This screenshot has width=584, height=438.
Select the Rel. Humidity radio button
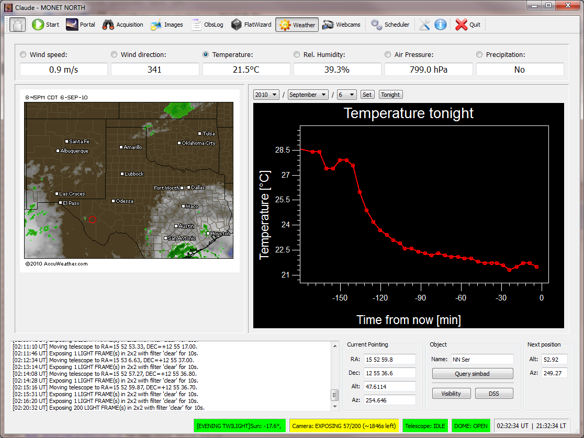tap(297, 54)
